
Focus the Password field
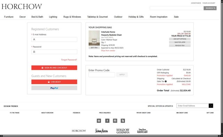[54, 52]
